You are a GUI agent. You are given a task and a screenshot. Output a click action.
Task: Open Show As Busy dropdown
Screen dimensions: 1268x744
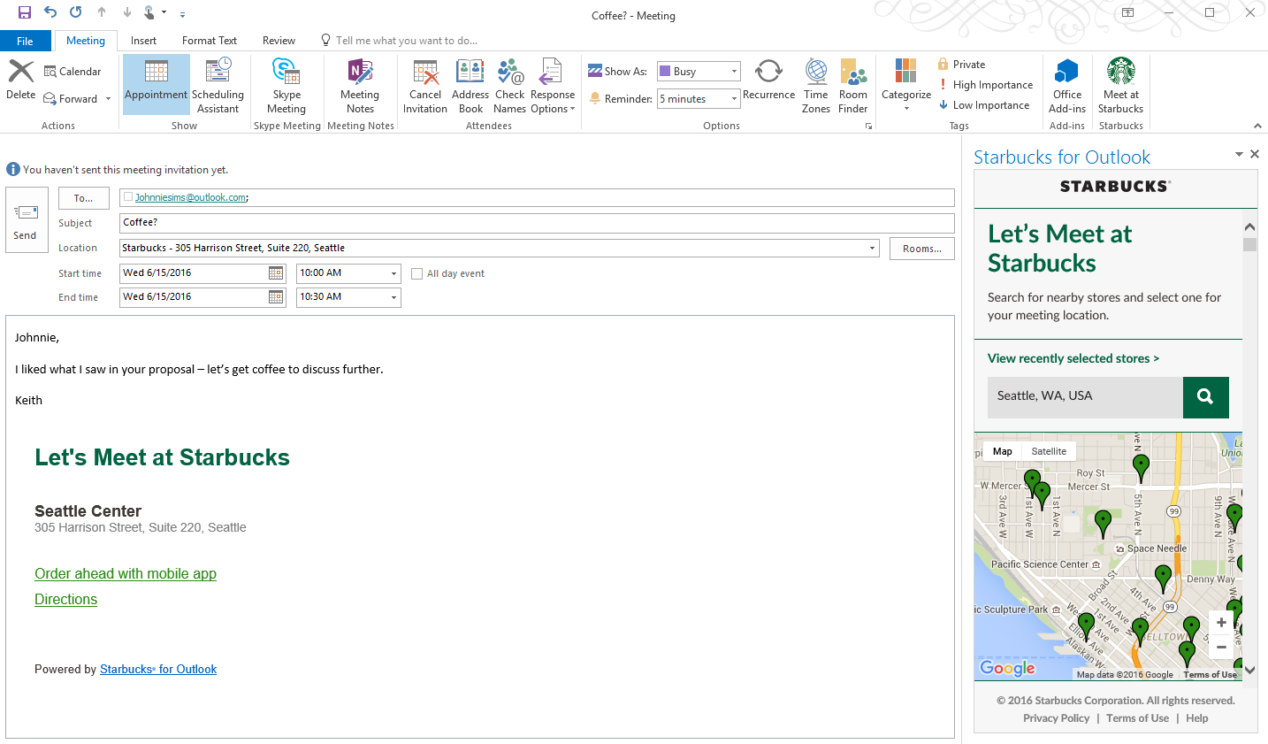tap(734, 72)
